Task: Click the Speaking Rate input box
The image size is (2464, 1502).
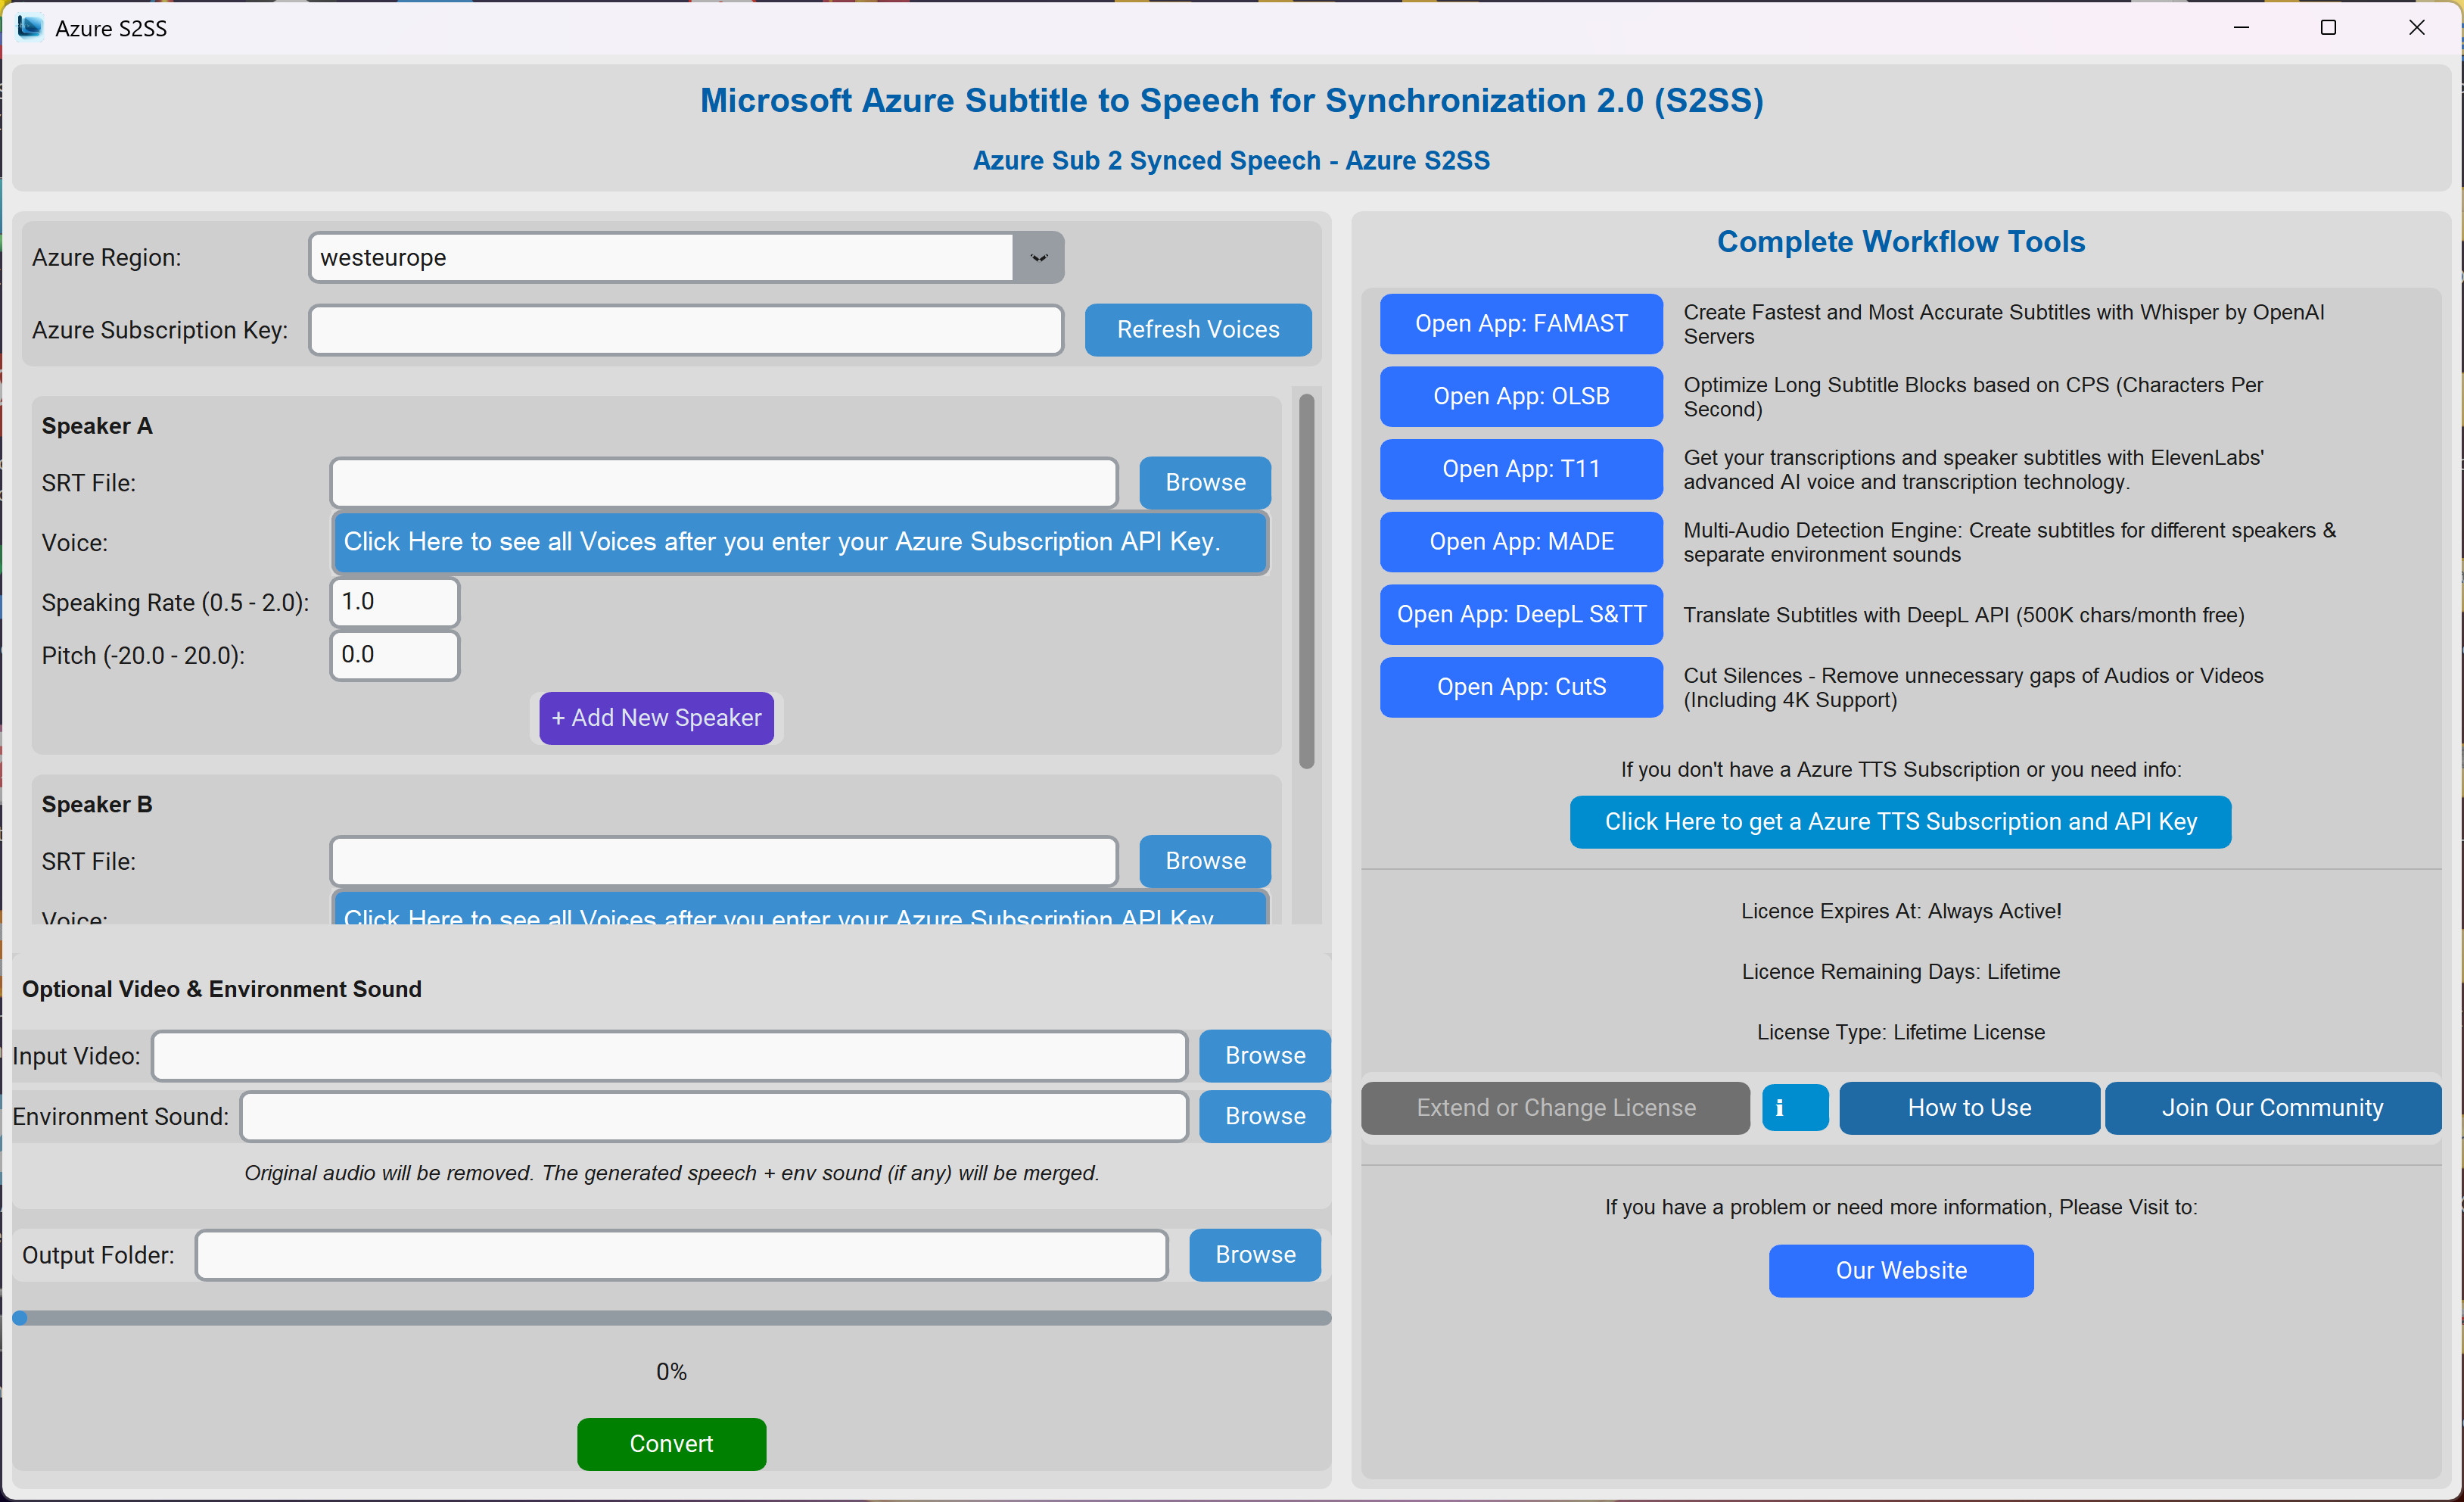Action: tap(395, 603)
